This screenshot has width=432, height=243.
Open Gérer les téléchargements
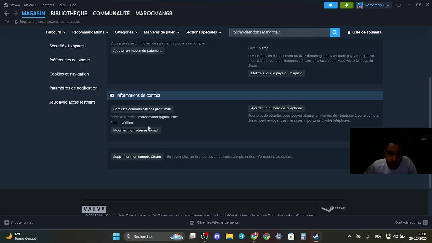tap(214, 222)
